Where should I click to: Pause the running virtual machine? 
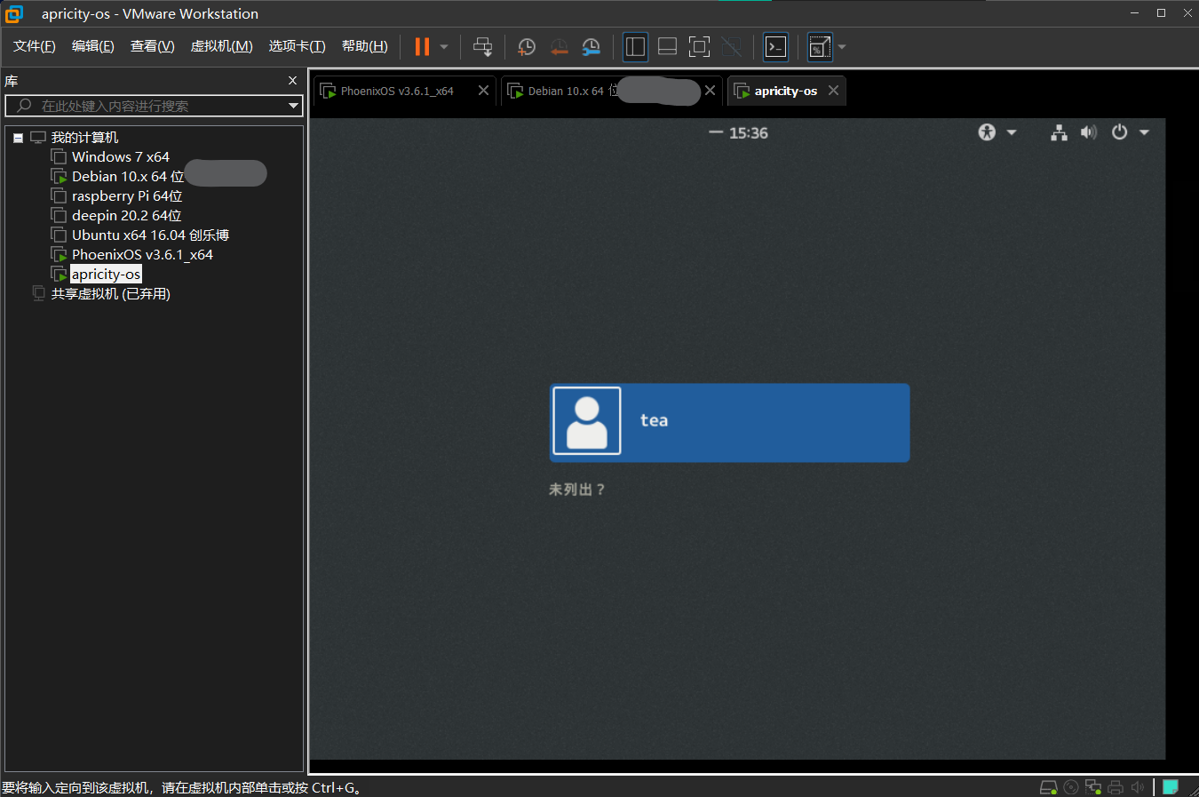pos(422,47)
